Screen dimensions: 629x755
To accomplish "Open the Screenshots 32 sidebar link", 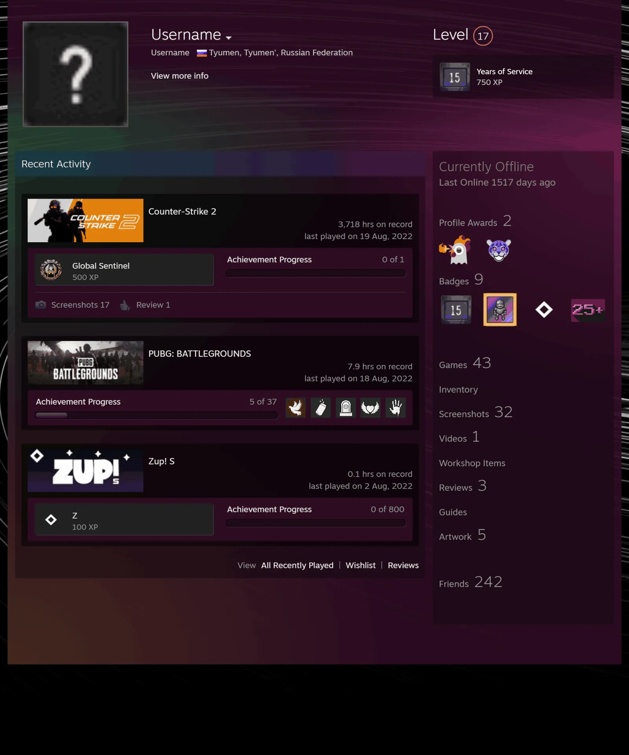I will coord(476,412).
